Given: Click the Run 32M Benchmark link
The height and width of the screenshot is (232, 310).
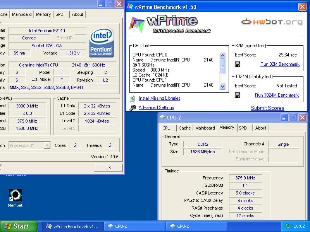Looking at the screenshot, I should click(x=280, y=64).
